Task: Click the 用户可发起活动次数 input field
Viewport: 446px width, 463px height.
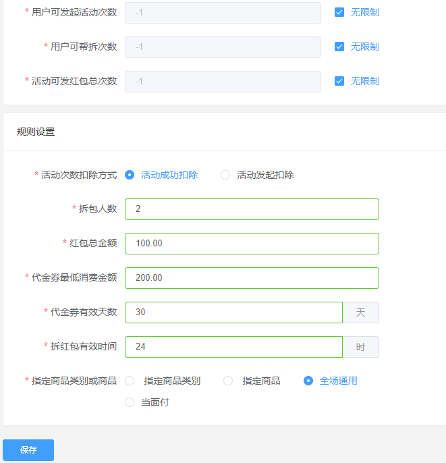Action: (x=223, y=13)
